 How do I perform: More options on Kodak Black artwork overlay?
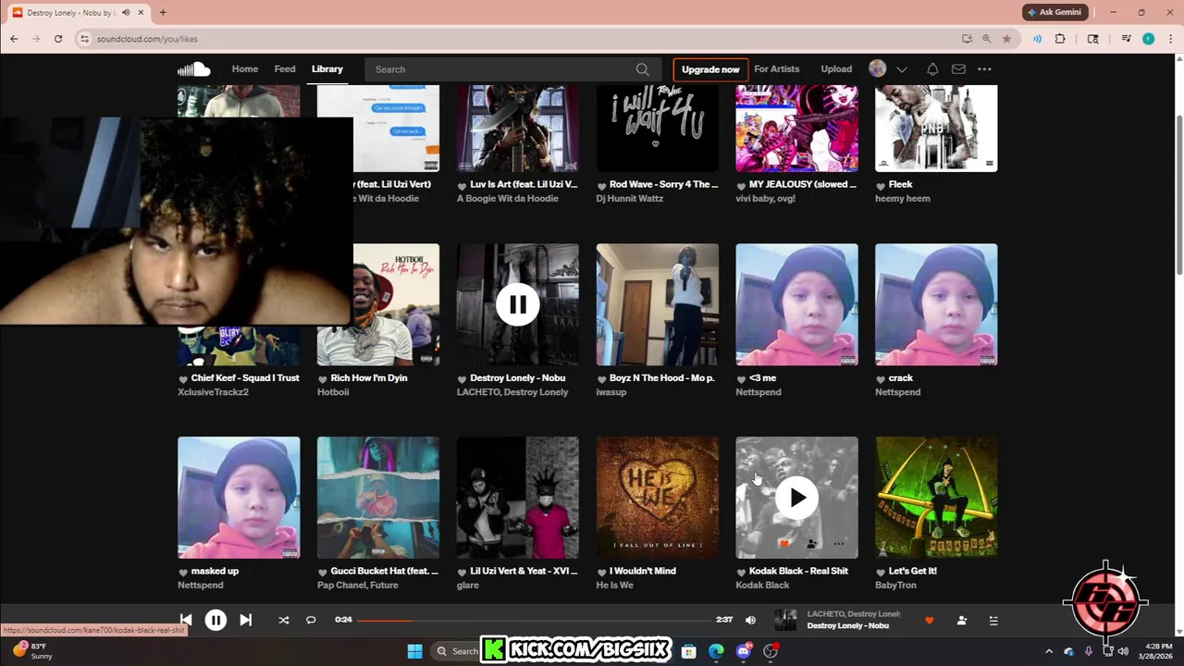(838, 544)
